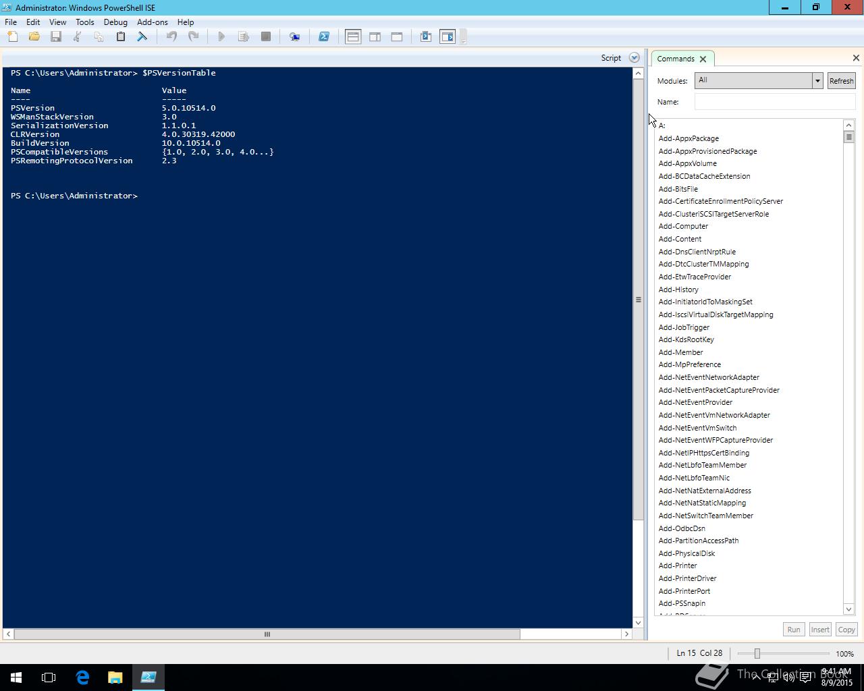Select Add-Printer command

pos(678,565)
